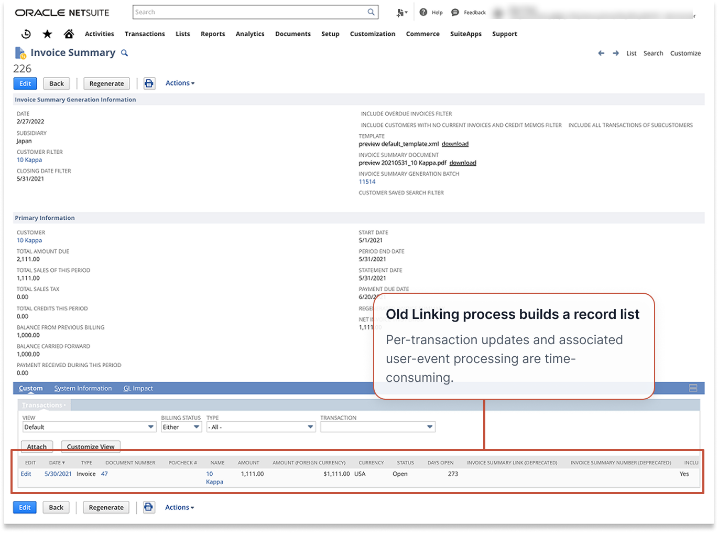Viewport: 718px width, 533px height.
Task: Click the print icon beside lower Regenerate
Action: click(x=149, y=507)
